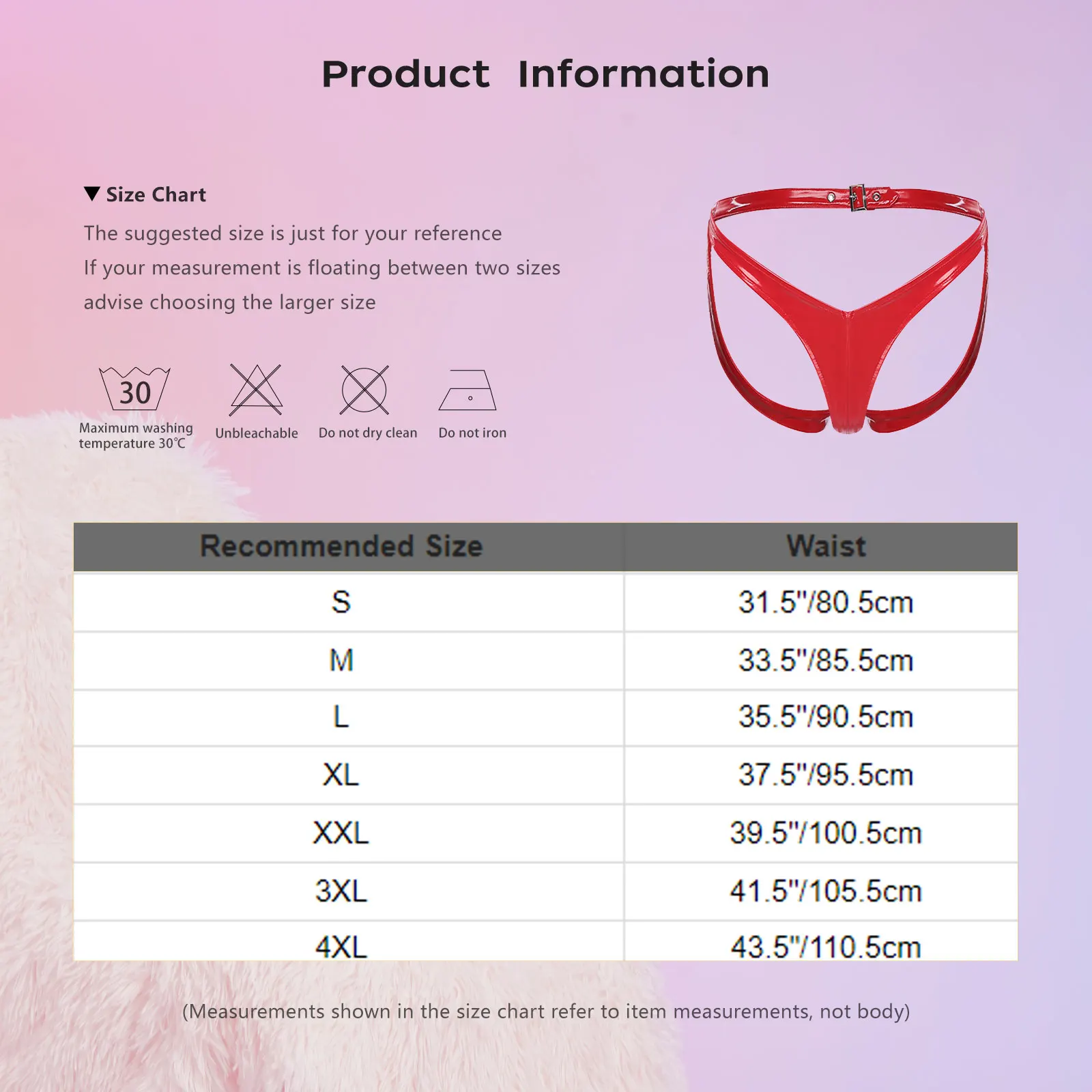Click the 'Do not dry clean' caption
This screenshot has height=1092, width=1092.
pos(368,433)
